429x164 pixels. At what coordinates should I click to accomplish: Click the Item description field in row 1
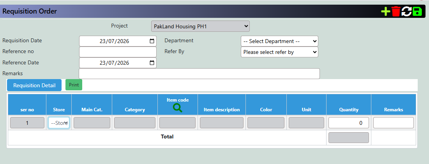222,123
